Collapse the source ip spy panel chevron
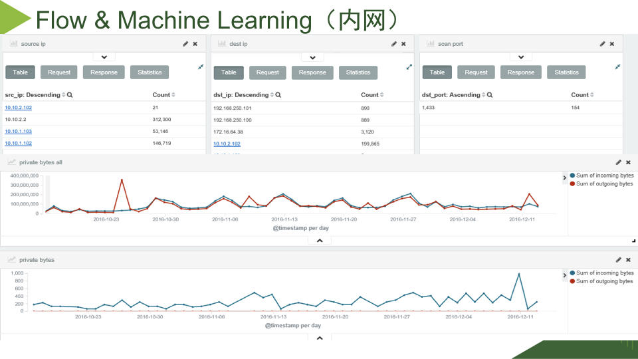The width and height of the screenshot is (638, 359). click(x=104, y=57)
